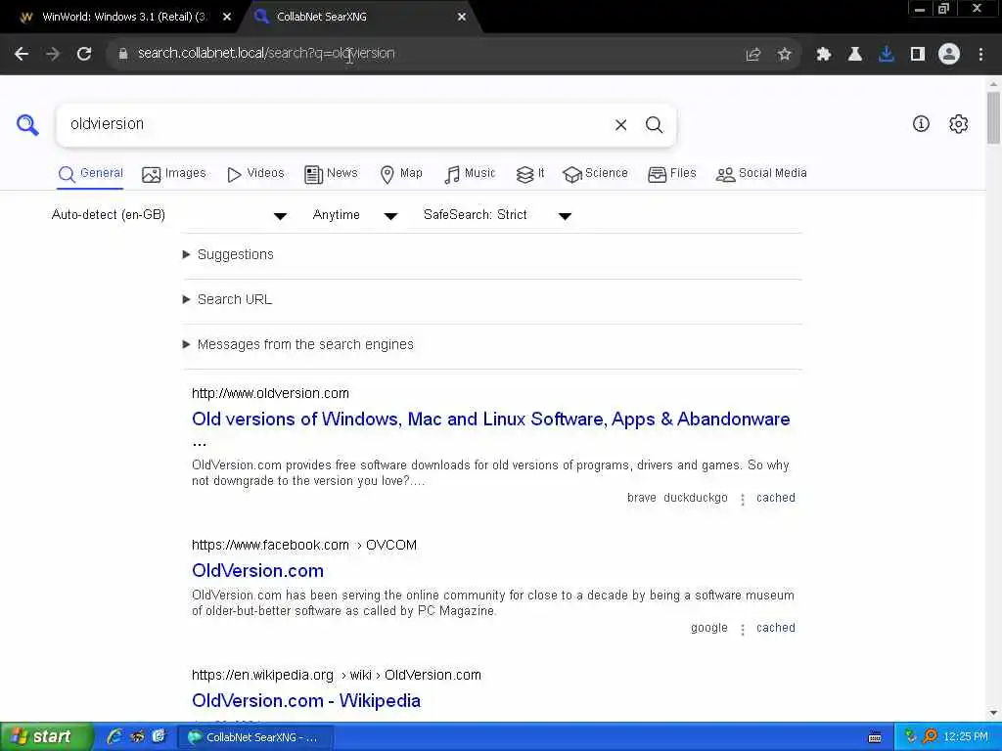Select the CollabNet SearXNG taskbar button
Screen dimensions: 1002x751
coord(253,737)
